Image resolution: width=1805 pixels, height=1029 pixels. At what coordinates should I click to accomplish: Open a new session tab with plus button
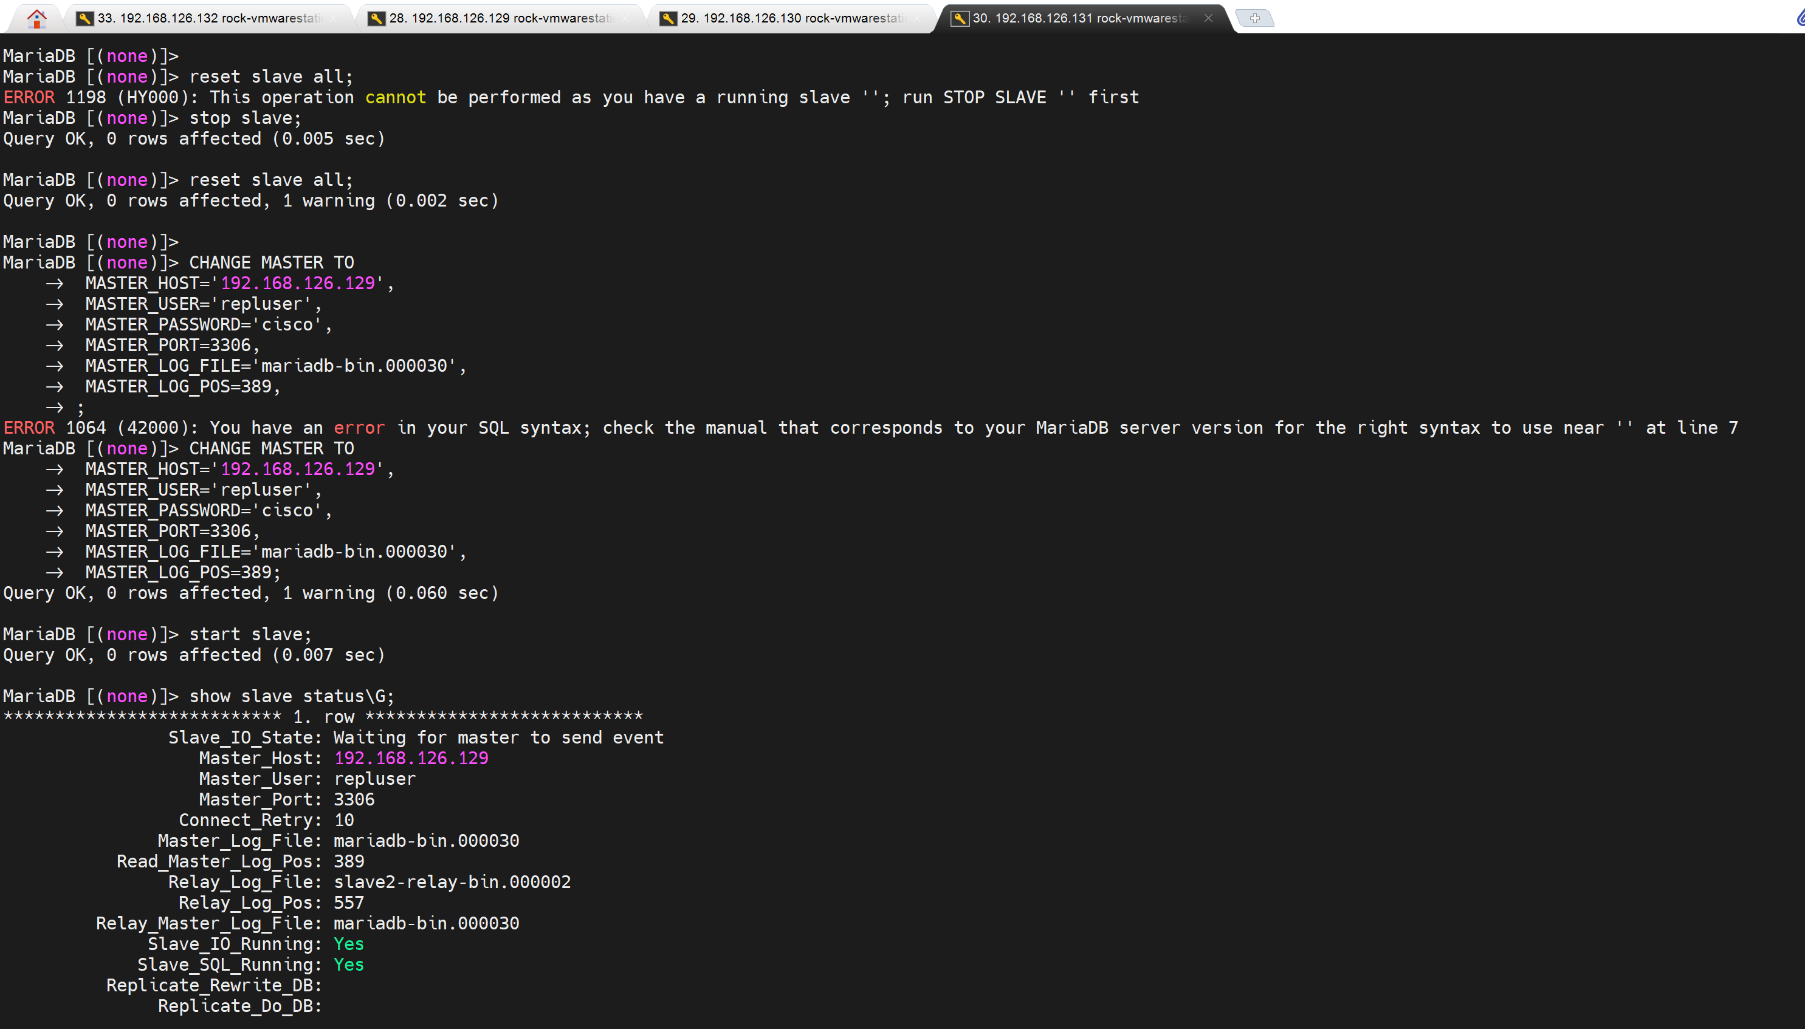tap(1254, 18)
